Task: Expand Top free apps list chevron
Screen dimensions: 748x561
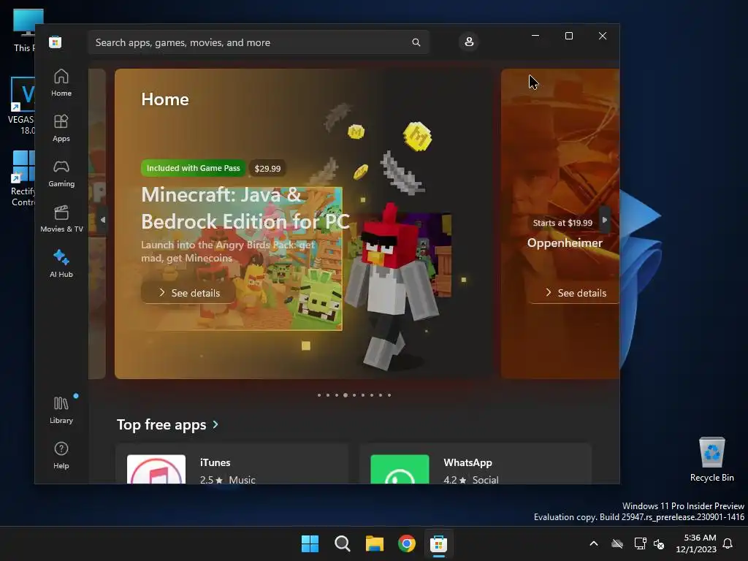Action: coord(215,424)
